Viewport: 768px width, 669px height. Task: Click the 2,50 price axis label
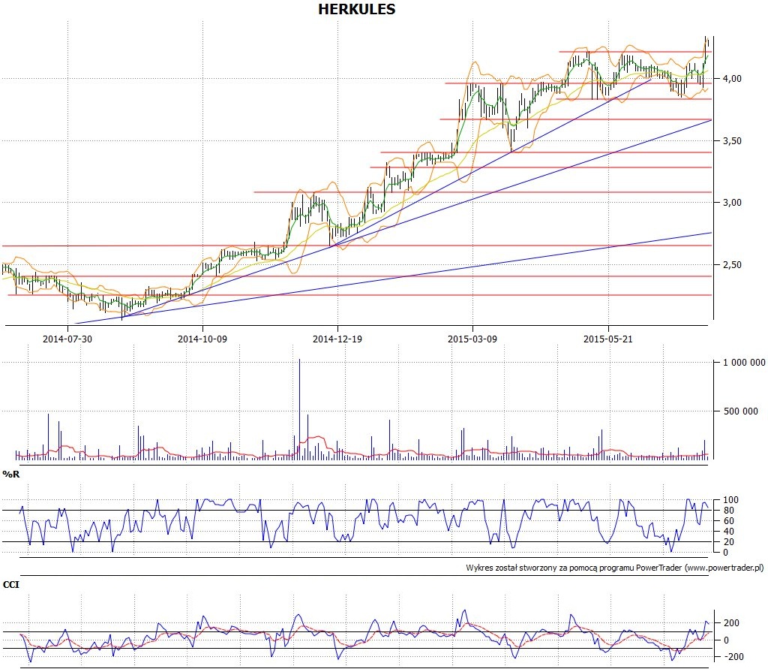click(x=732, y=265)
